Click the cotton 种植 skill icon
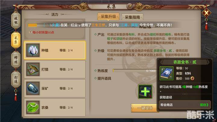This screenshot has height=122, width=217. coord(33,50)
